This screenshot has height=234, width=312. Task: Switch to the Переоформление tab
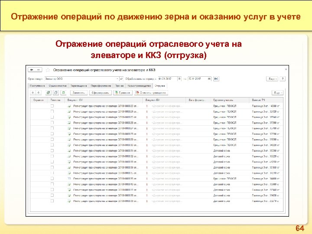(101, 86)
